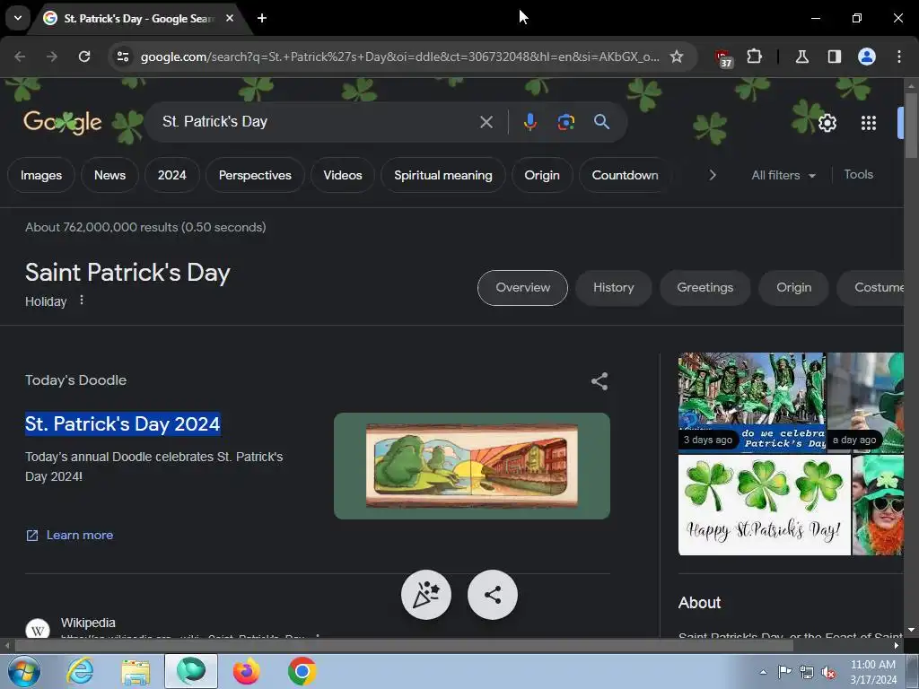
Task: Click the muted volume tray icon
Action: point(828,672)
